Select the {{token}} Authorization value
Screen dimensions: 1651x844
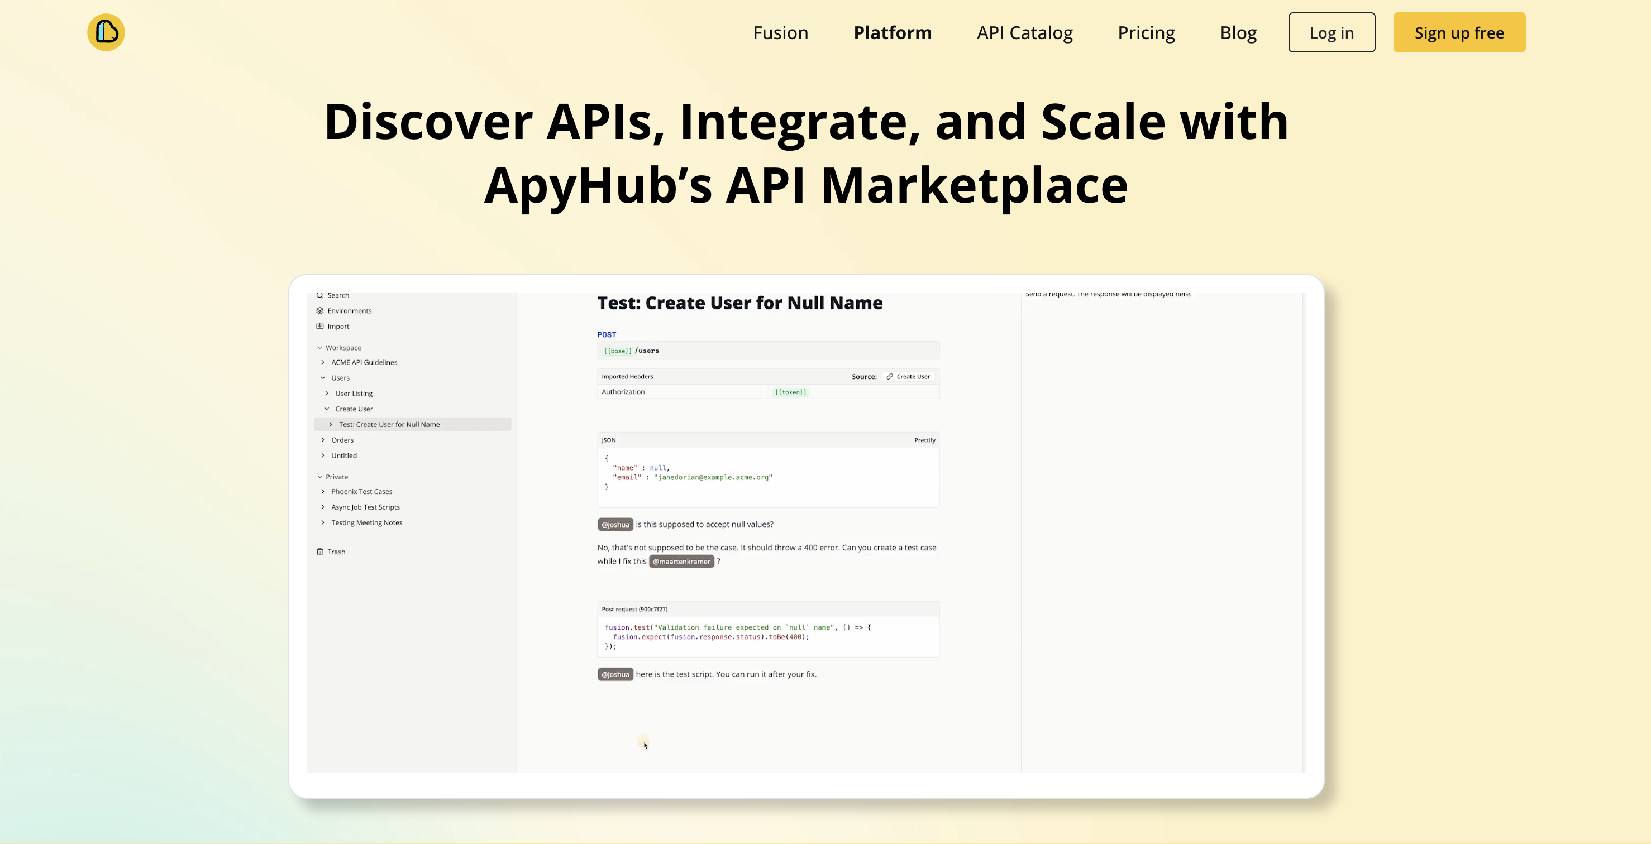(790, 392)
